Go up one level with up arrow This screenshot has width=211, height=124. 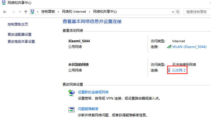pyautogui.click(x=26, y=12)
